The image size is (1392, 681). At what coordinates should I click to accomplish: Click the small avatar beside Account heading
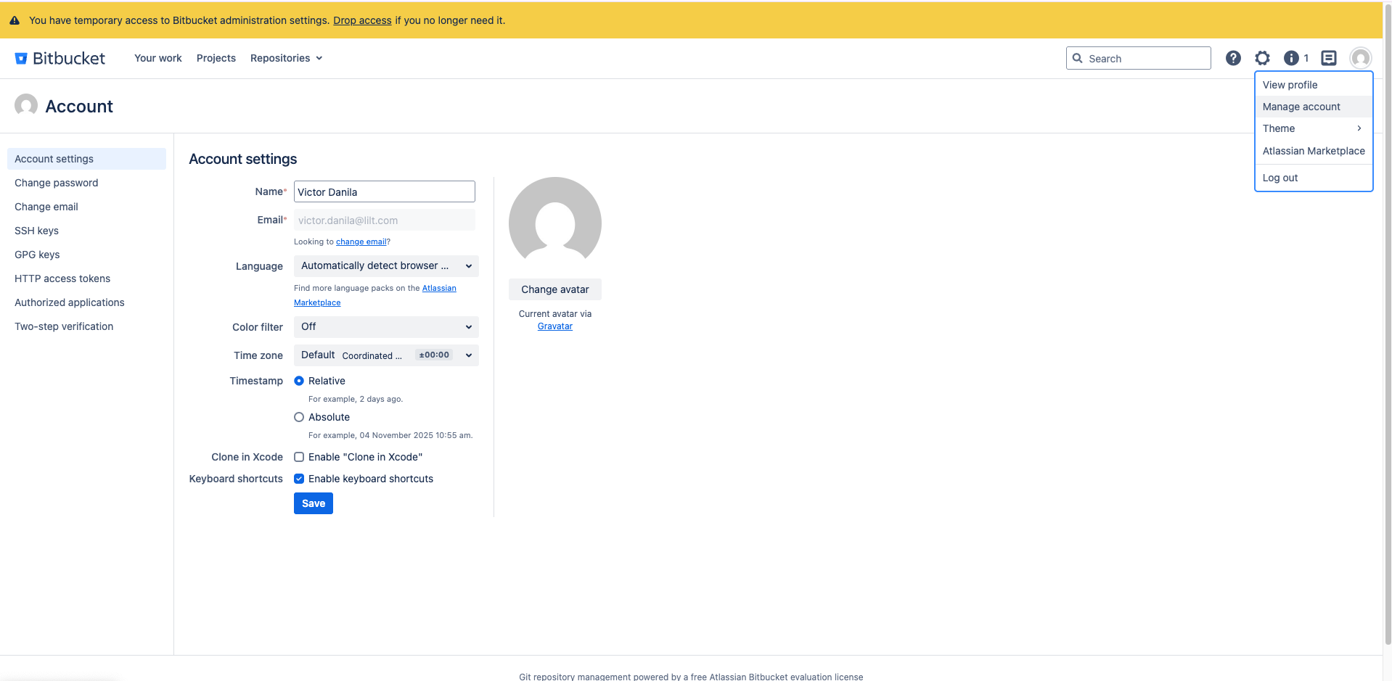pyautogui.click(x=26, y=105)
